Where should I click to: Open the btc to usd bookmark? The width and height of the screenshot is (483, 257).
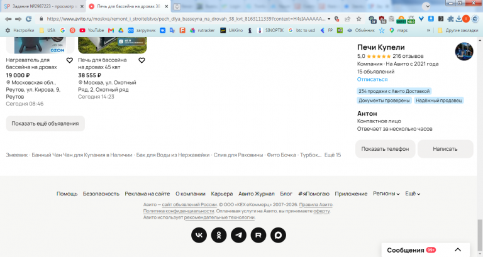[x=302, y=30]
